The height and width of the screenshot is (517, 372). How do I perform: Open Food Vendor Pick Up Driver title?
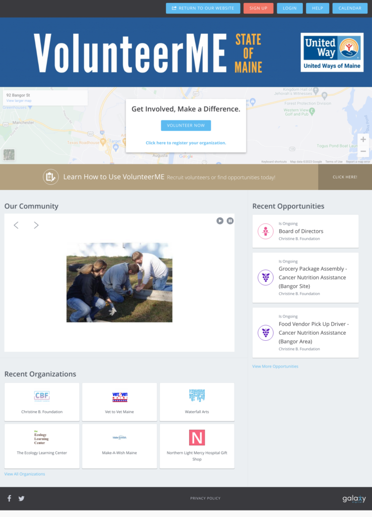314,333
